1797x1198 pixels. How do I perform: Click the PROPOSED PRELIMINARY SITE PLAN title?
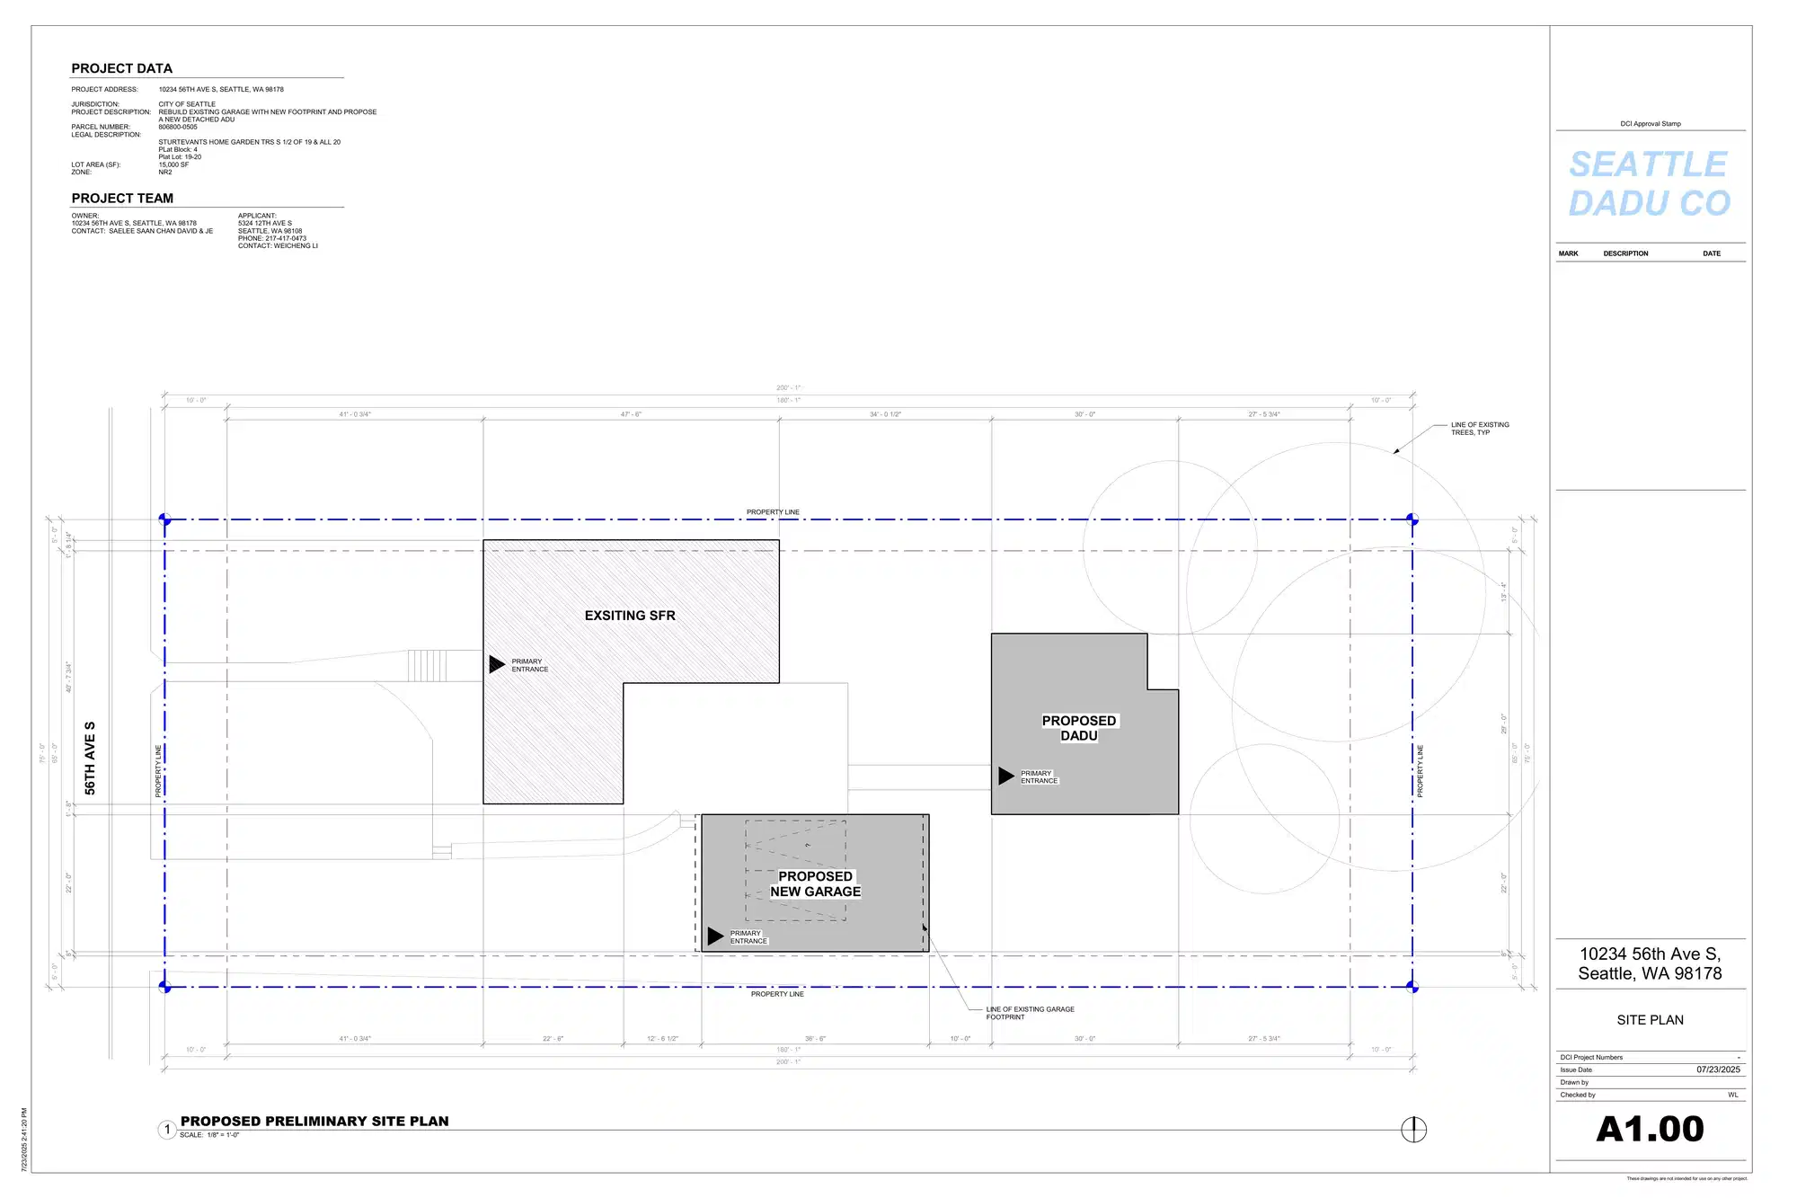coord(314,1121)
